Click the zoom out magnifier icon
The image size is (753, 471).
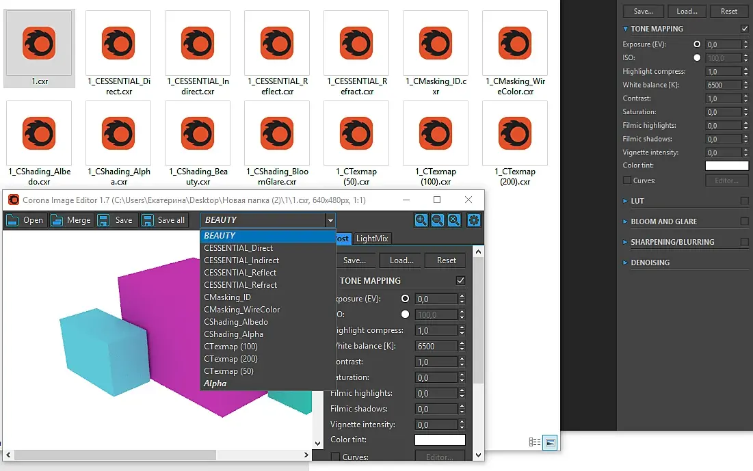[x=438, y=220]
